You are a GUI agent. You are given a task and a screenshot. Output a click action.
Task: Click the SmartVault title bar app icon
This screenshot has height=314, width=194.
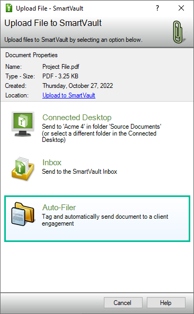click(9, 8)
